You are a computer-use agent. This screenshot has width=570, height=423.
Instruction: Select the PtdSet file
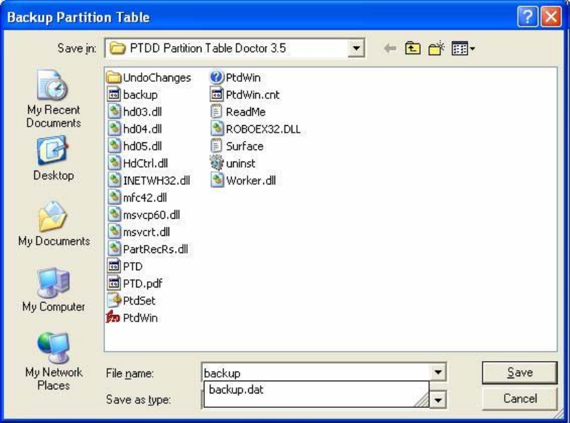click(x=131, y=301)
